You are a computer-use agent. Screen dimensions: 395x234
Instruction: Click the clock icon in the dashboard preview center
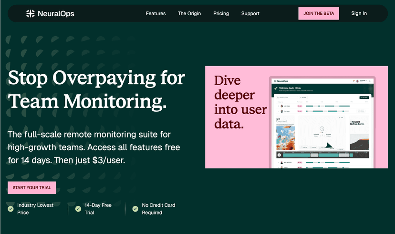pos(322,129)
